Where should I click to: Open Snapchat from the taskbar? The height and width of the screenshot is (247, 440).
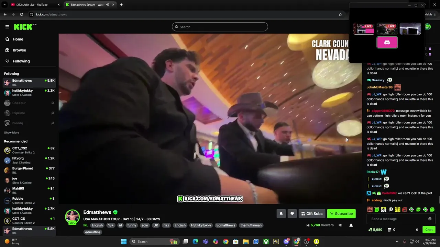pyautogui.click(x=316, y=242)
